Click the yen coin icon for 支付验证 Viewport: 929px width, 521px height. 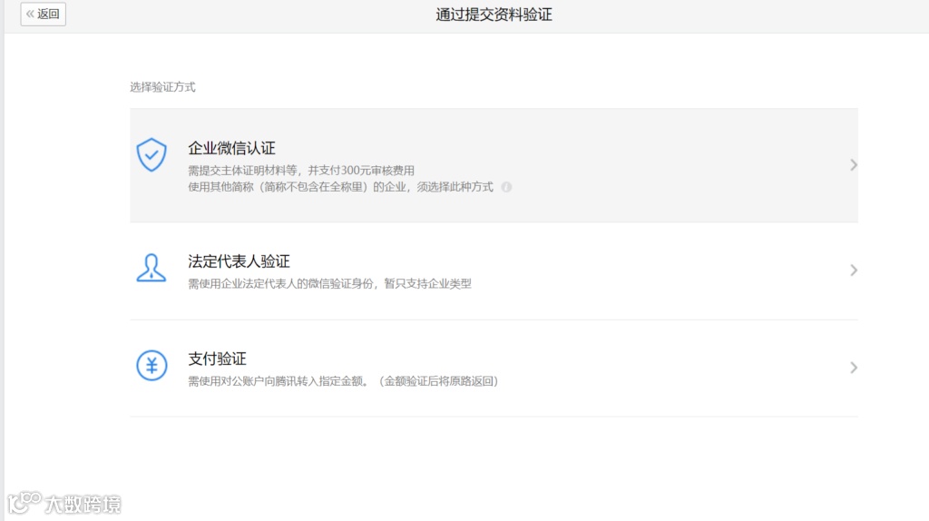click(152, 365)
